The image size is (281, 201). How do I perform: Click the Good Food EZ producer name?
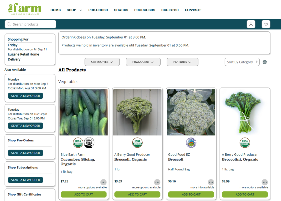point(179,155)
